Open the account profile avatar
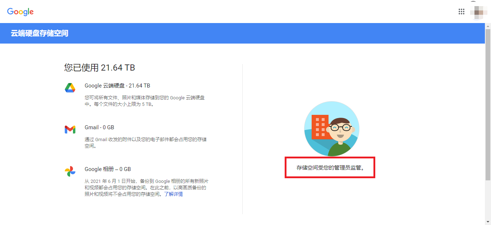Viewport: 491px width, 225px height. (478, 12)
